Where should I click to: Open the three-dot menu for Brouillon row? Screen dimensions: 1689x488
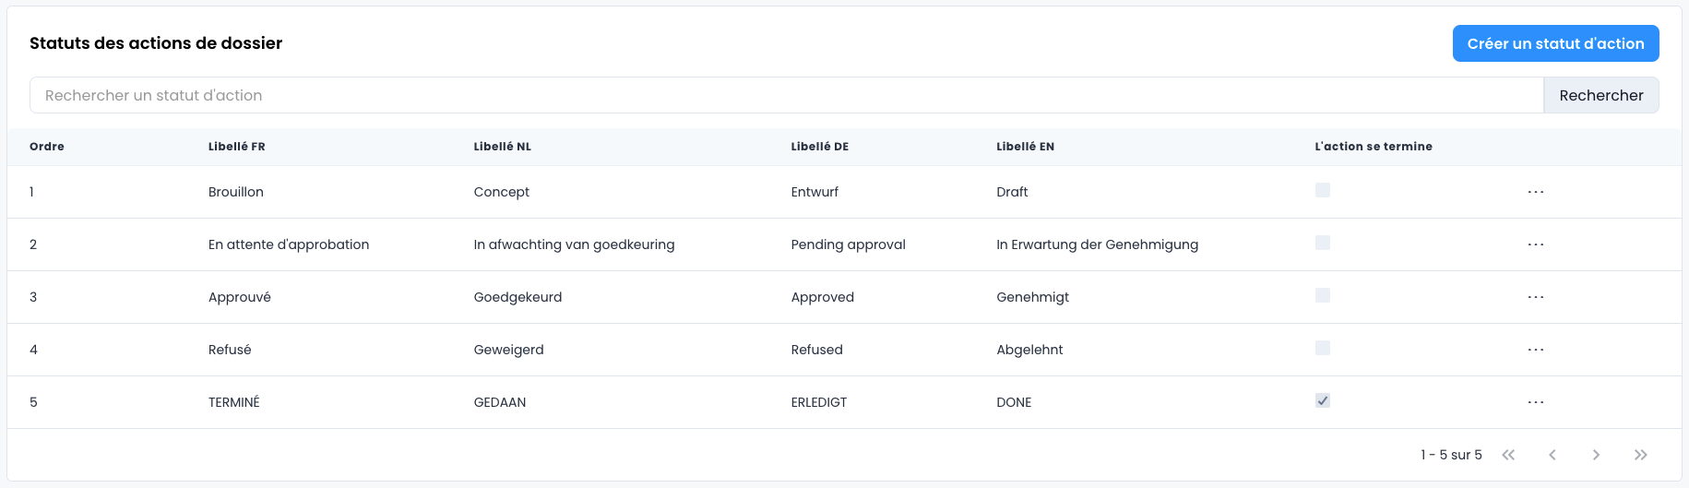pyautogui.click(x=1535, y=192)
